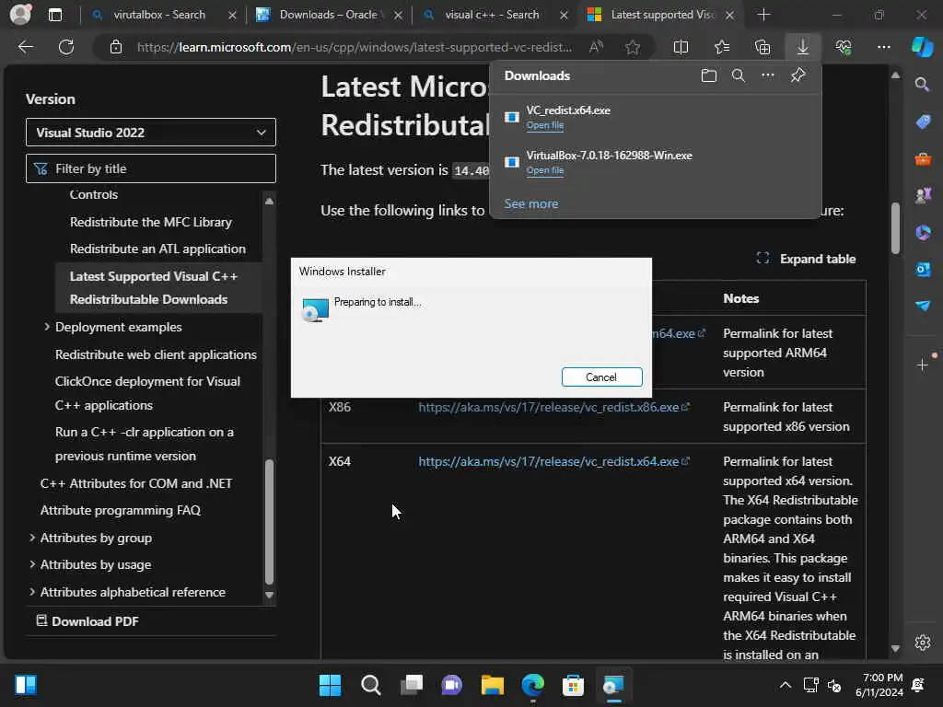Close the virutalbox - Search tab

[x=232, y=15]
